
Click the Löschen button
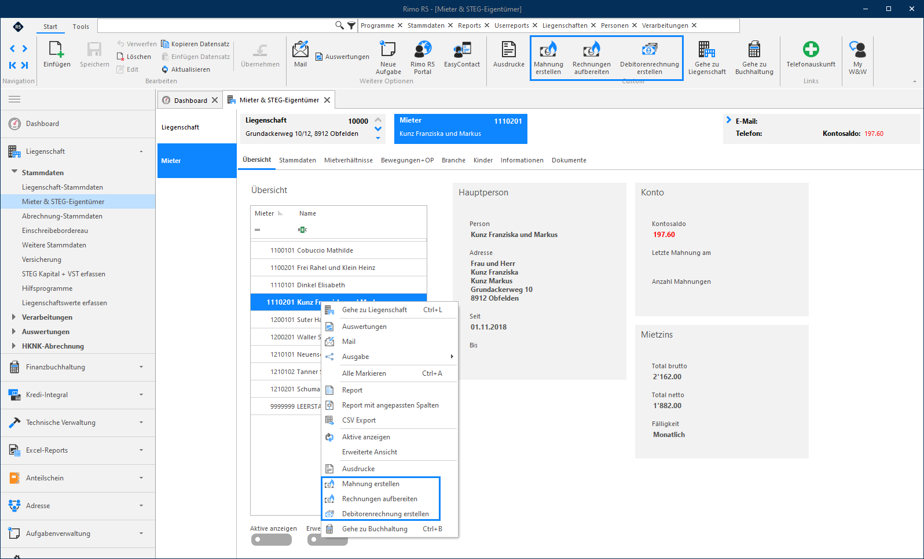coord(134,57)
